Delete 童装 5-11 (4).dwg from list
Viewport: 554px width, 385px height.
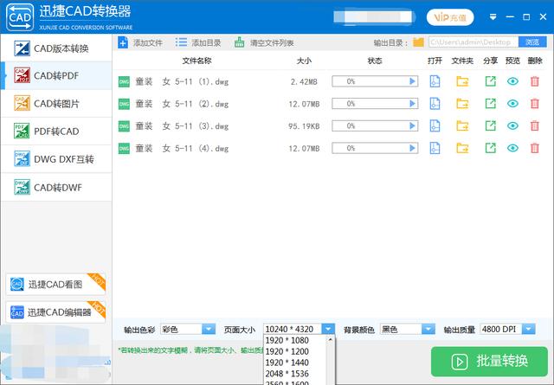534,148
